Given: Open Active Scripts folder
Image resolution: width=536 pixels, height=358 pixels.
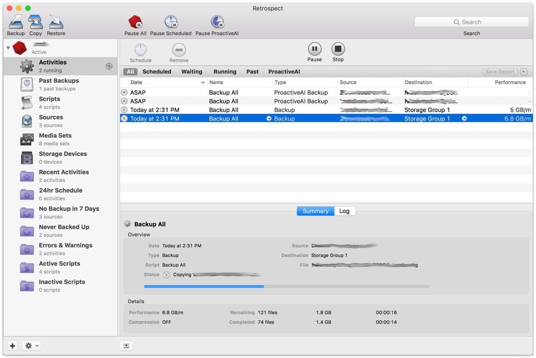Looking at the screenshot, I should (61, 267).
